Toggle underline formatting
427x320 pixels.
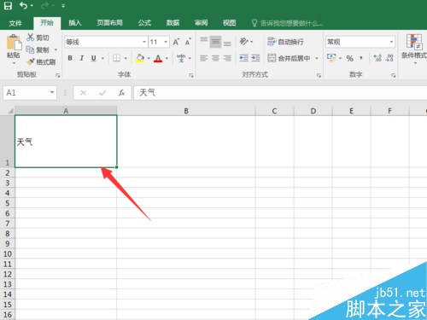[x=93, y=58]
